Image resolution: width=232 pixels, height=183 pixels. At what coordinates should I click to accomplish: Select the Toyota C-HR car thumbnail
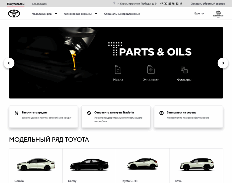(x=143, y=164)
